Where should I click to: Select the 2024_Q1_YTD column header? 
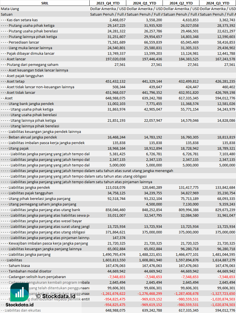coord(144,3)
